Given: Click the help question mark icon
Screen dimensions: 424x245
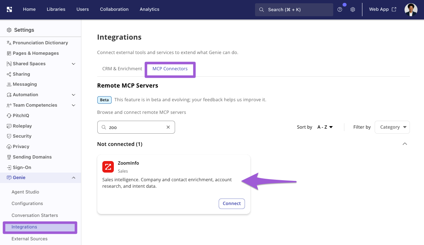Looking at the screenshot, I should point(340,9).
